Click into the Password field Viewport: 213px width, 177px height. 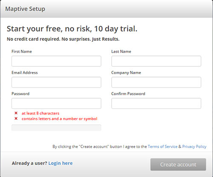coord(56,103)
